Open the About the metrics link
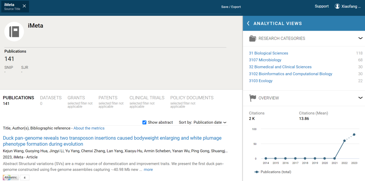Screen dimensions: 365x181 click(89, 128)
